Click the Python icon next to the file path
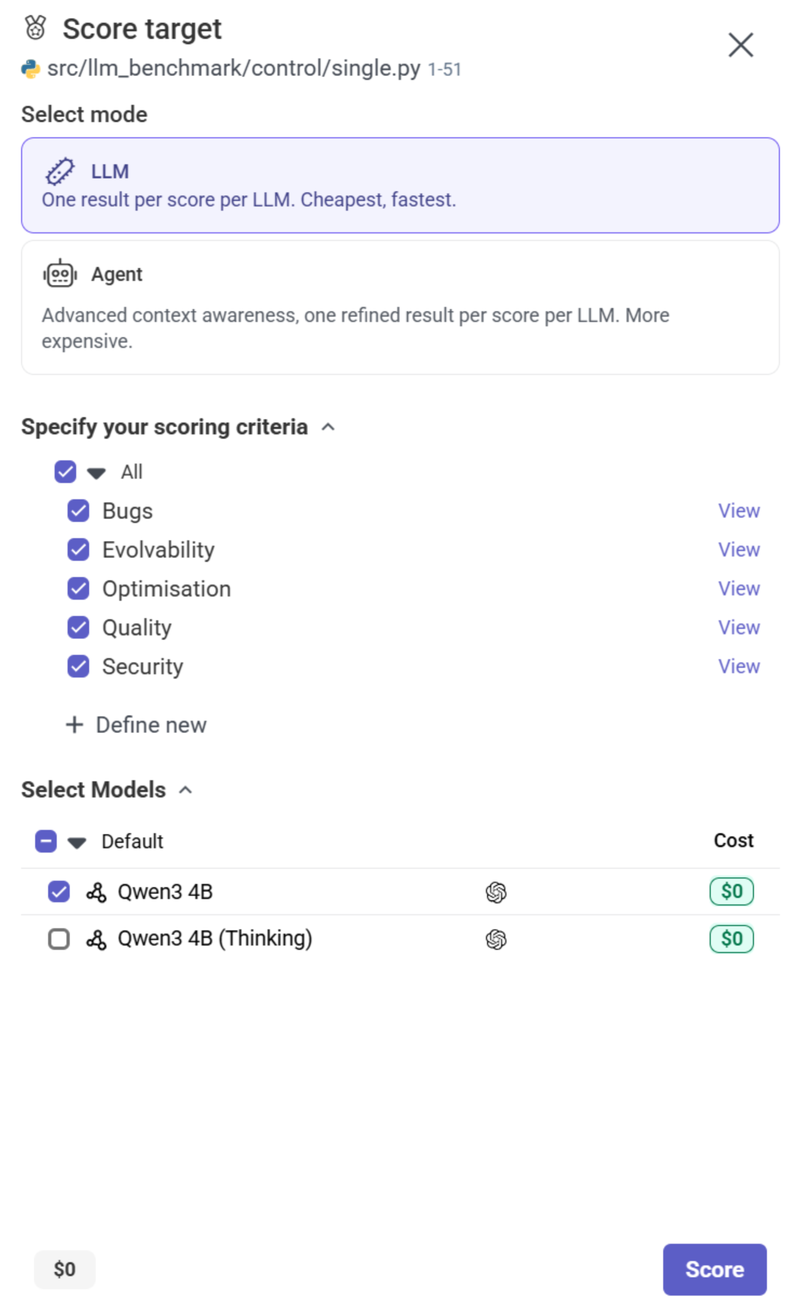 30,69
